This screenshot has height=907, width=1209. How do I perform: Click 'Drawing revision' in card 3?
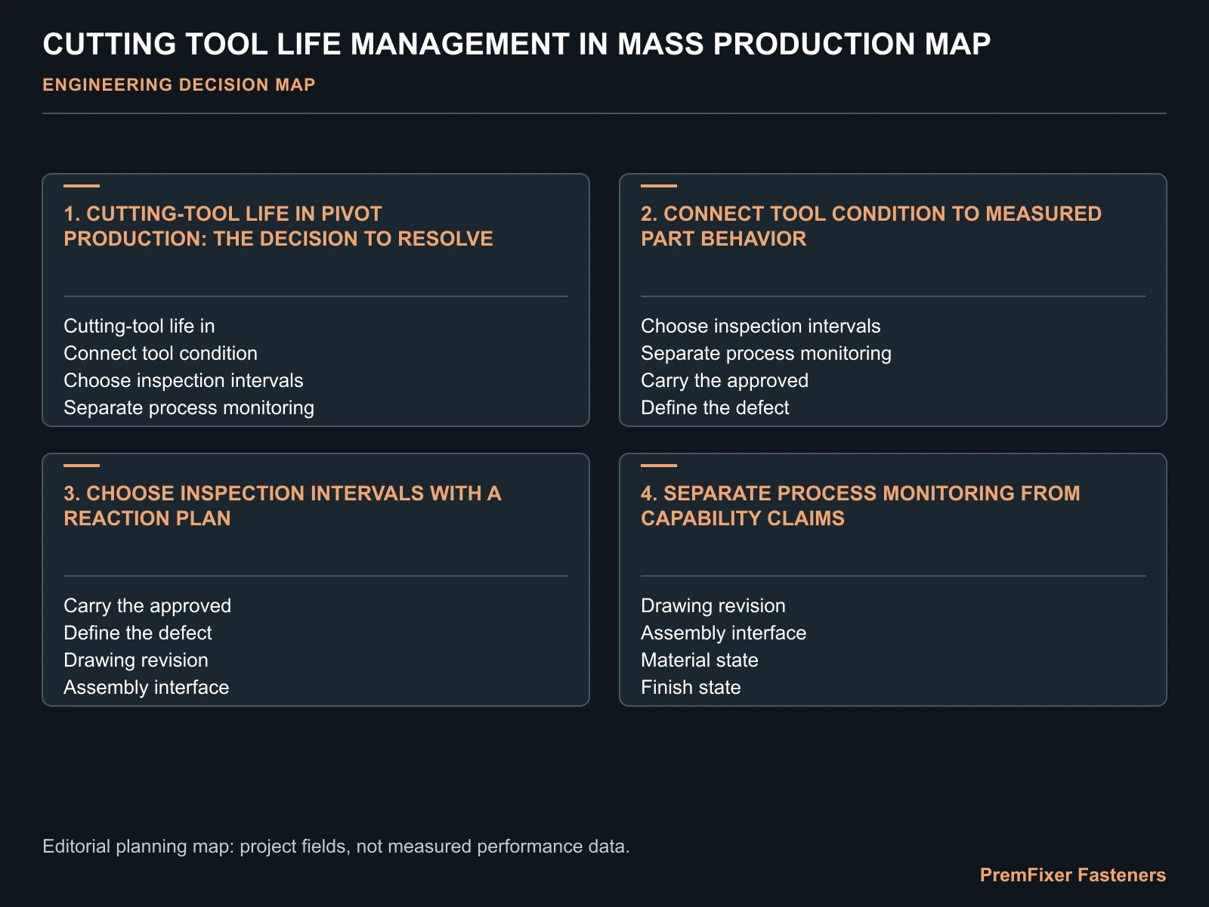point(136,660)
